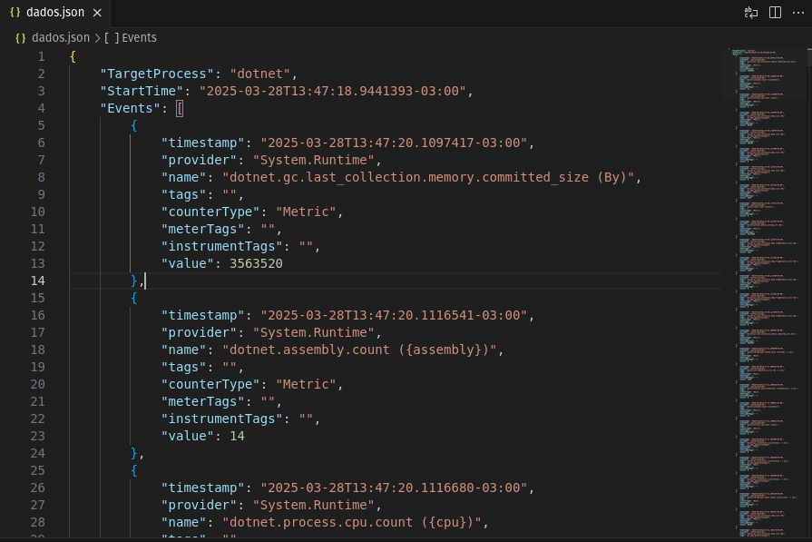Click the dotnet.process.cpu.count ({cpu}) string
This screenshot has width=812, height=542.
[352, 522]
